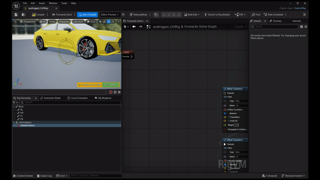Screen dimensions: 320x180
Task: Select the viewport select-mode cursor tool
Action: click(100, 22)
